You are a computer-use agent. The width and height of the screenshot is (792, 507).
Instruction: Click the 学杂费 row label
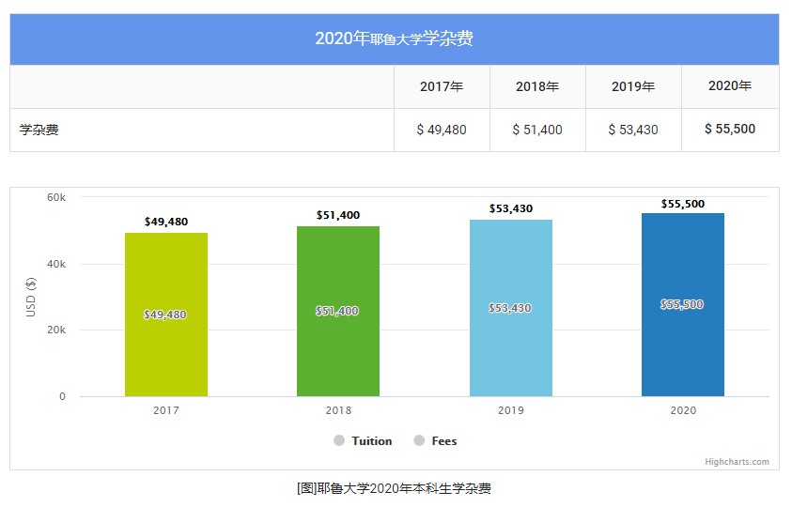[x=39, y=130]
